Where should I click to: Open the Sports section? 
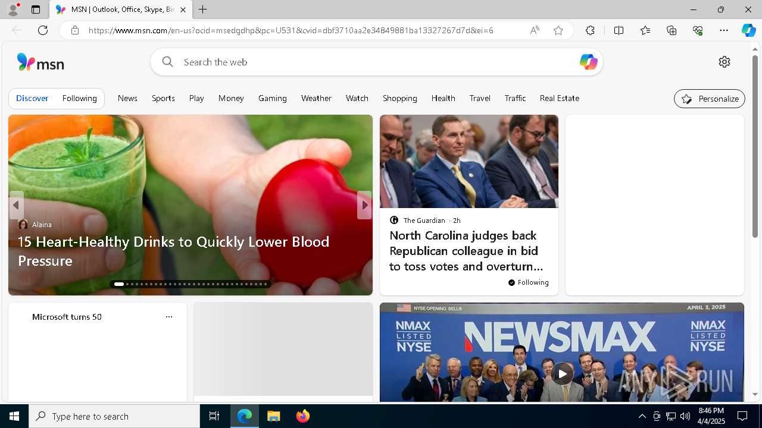coord(163,98)
